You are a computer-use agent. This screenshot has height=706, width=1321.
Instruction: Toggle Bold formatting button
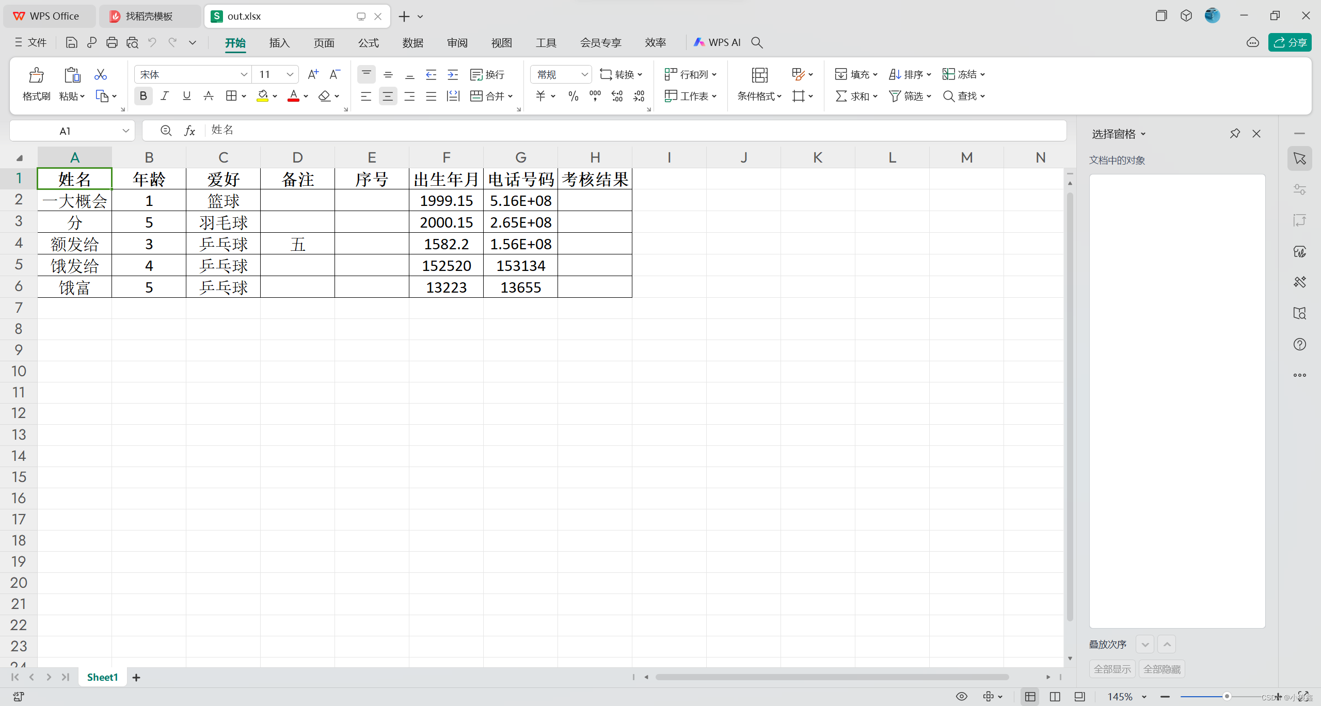point(143,96)
